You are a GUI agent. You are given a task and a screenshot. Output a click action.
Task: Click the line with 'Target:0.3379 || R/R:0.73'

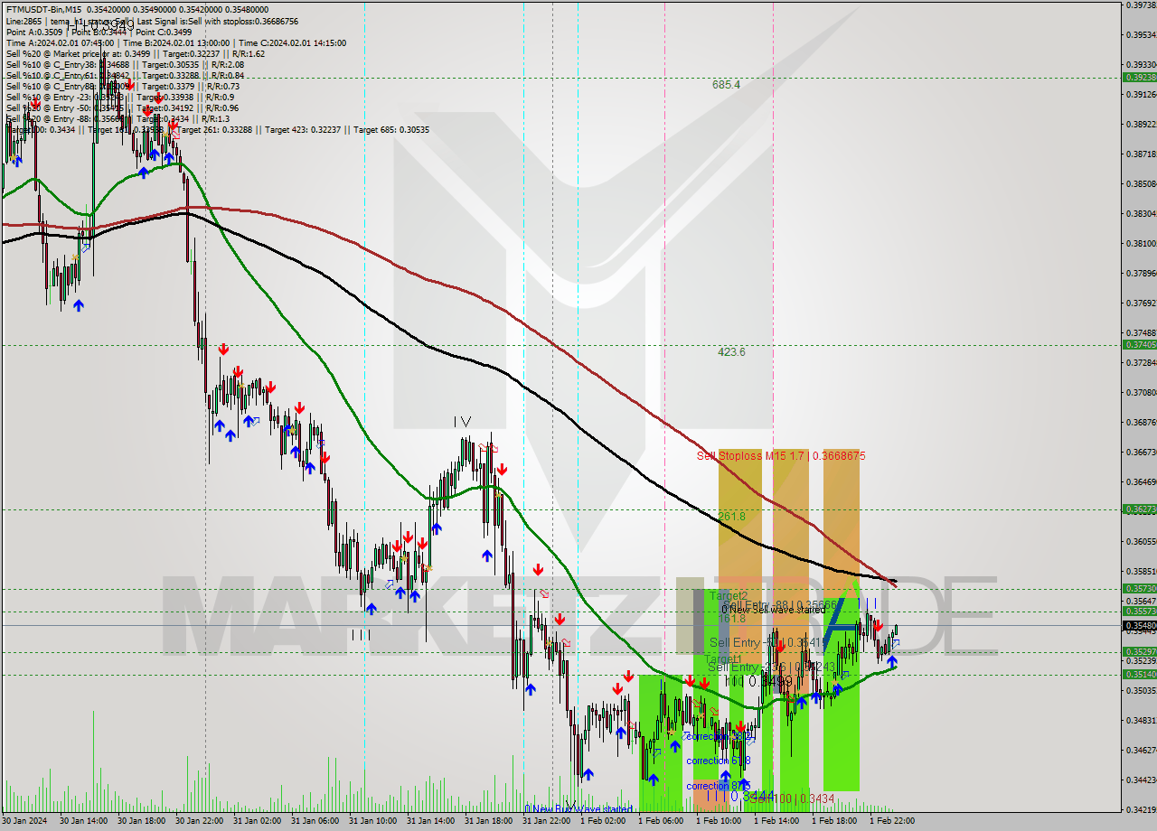(x=122, y=86)
